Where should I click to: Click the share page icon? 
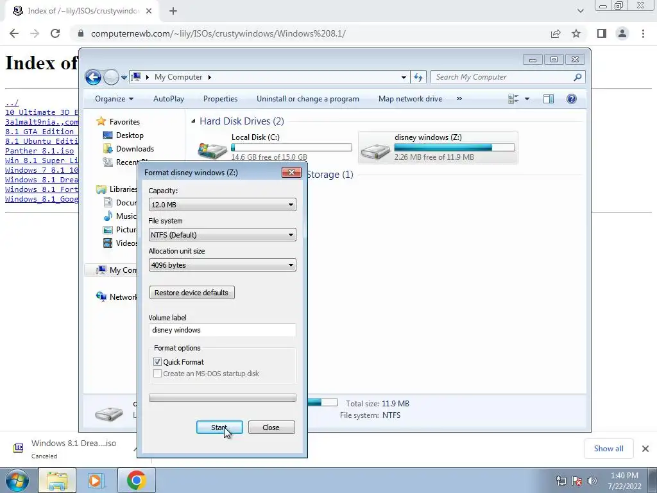556,33
